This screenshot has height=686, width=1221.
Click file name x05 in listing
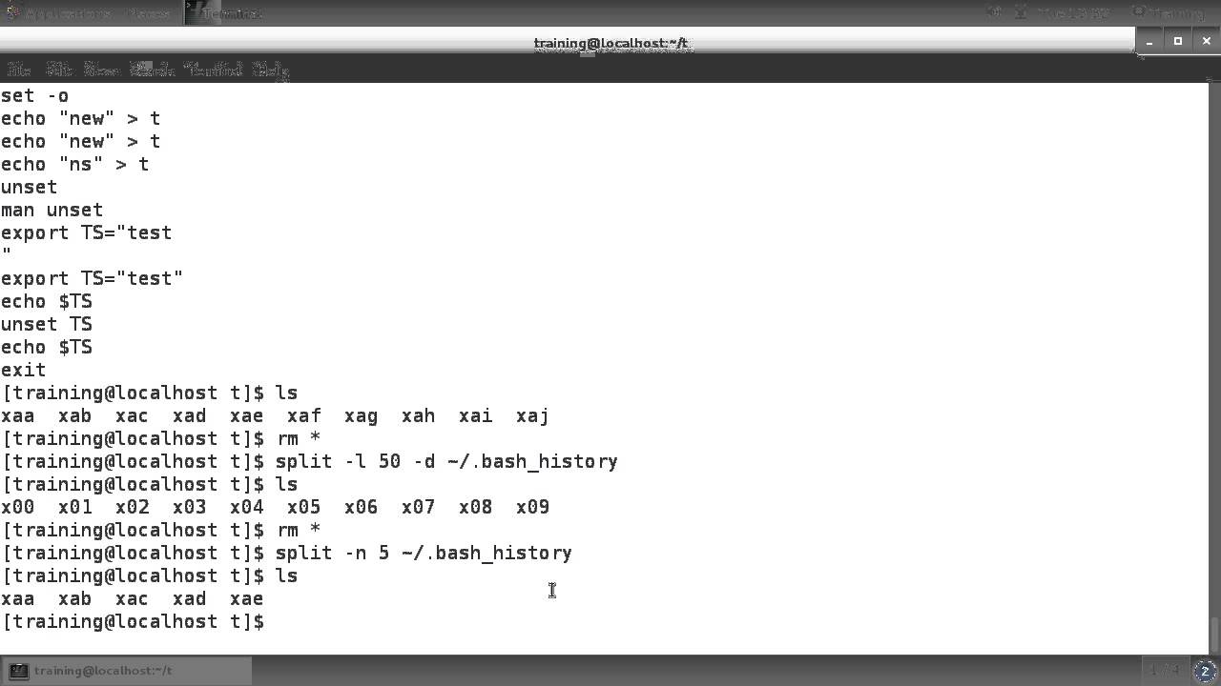click(x=303, y=507)
